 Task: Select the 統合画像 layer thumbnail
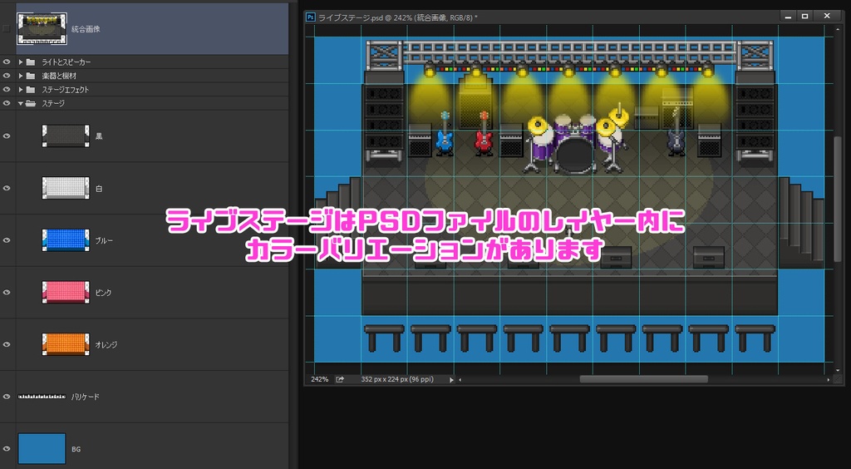coord(42,29)
